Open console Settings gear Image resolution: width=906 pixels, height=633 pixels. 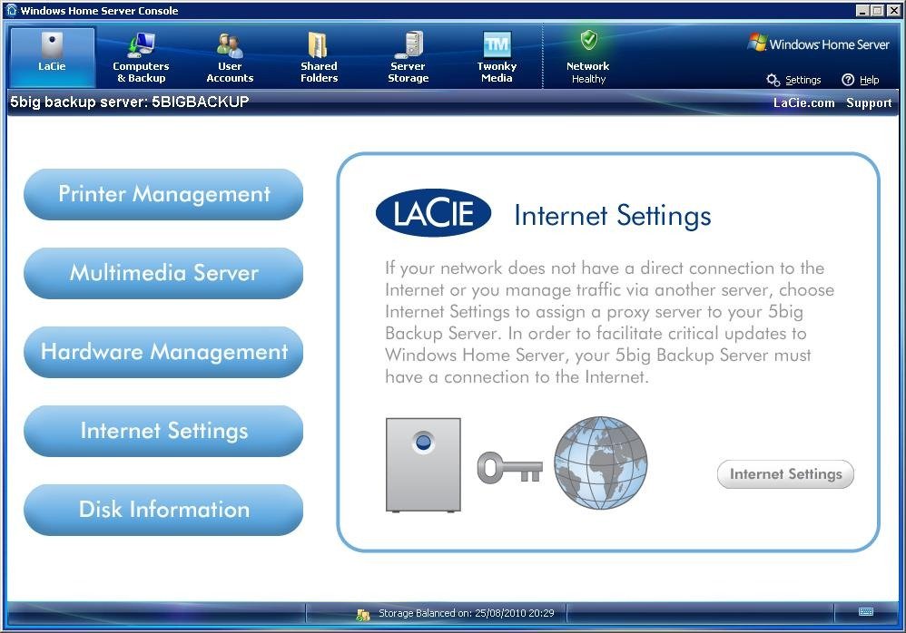coord(773,80)
